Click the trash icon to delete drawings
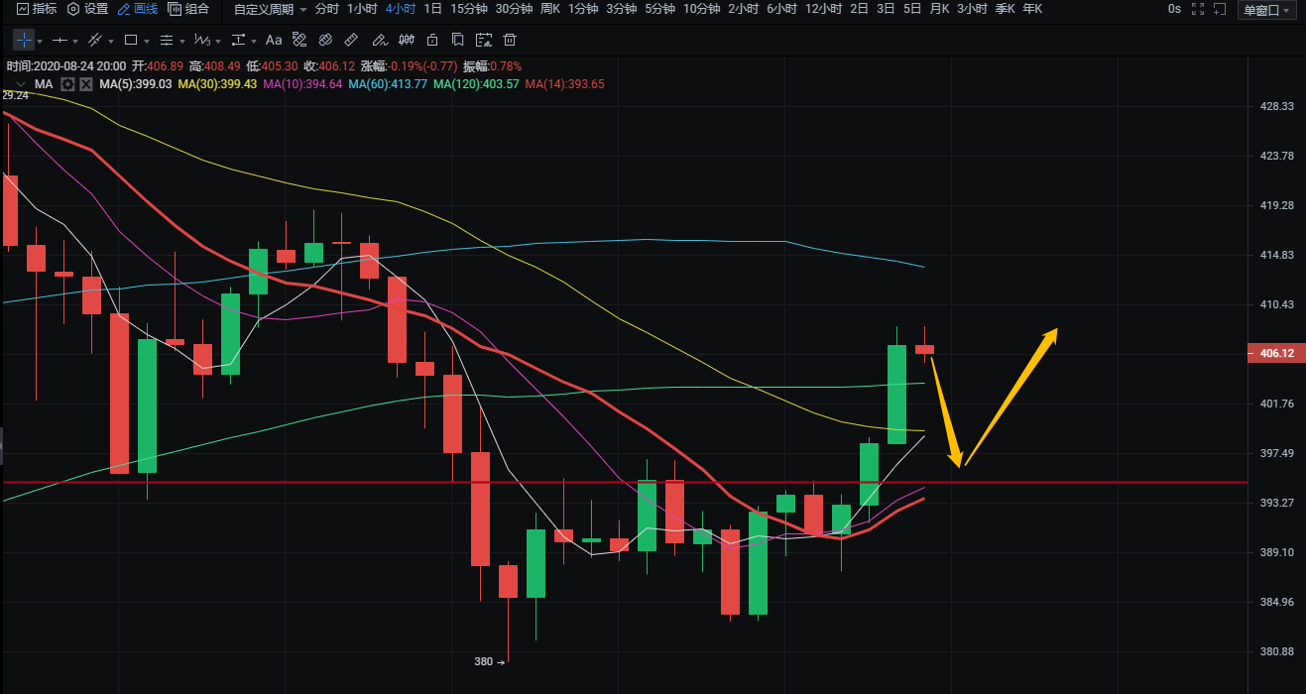 pos(510,41)
